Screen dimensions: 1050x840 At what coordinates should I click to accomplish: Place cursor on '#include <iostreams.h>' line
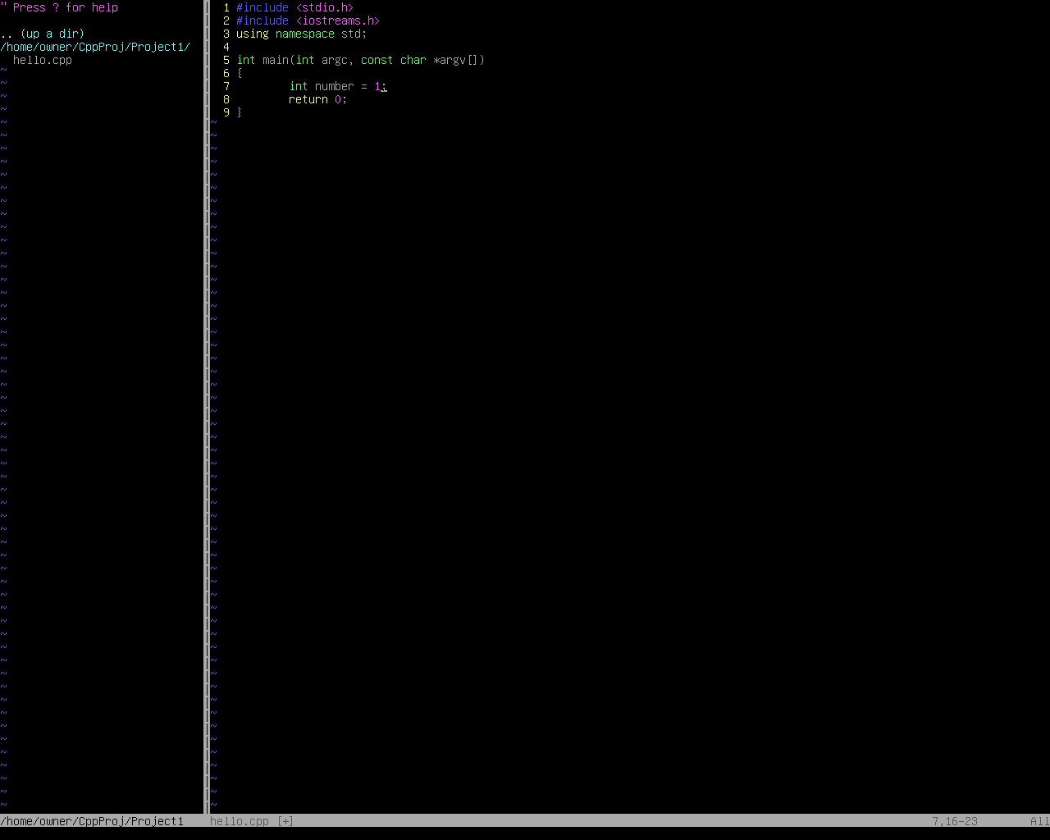pyautogui.click(x=308, y=21)
